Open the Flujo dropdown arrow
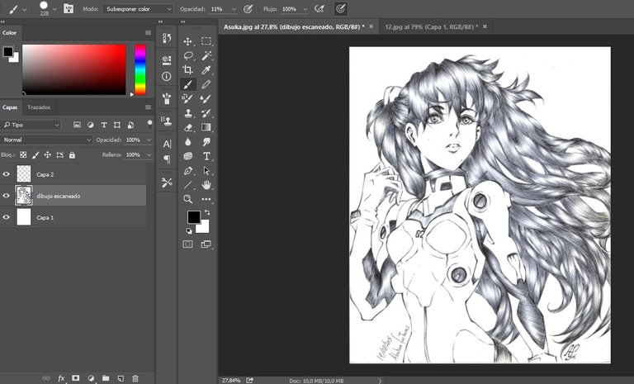 click(305, 9)
